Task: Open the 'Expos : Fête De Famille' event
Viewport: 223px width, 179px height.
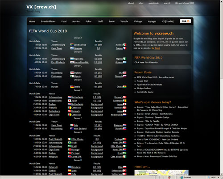Action: coord(148,121)
